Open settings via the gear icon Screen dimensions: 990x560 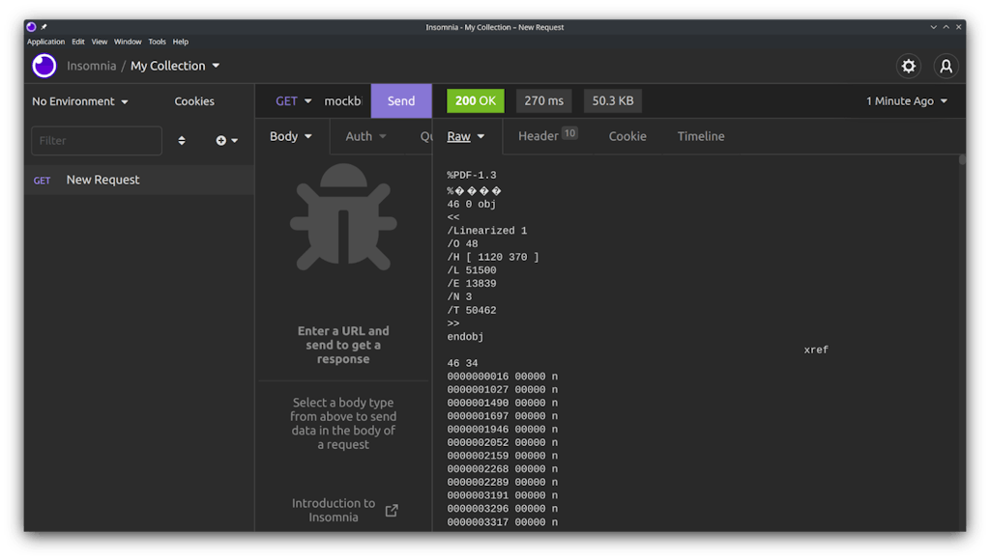tap(908, 66)
